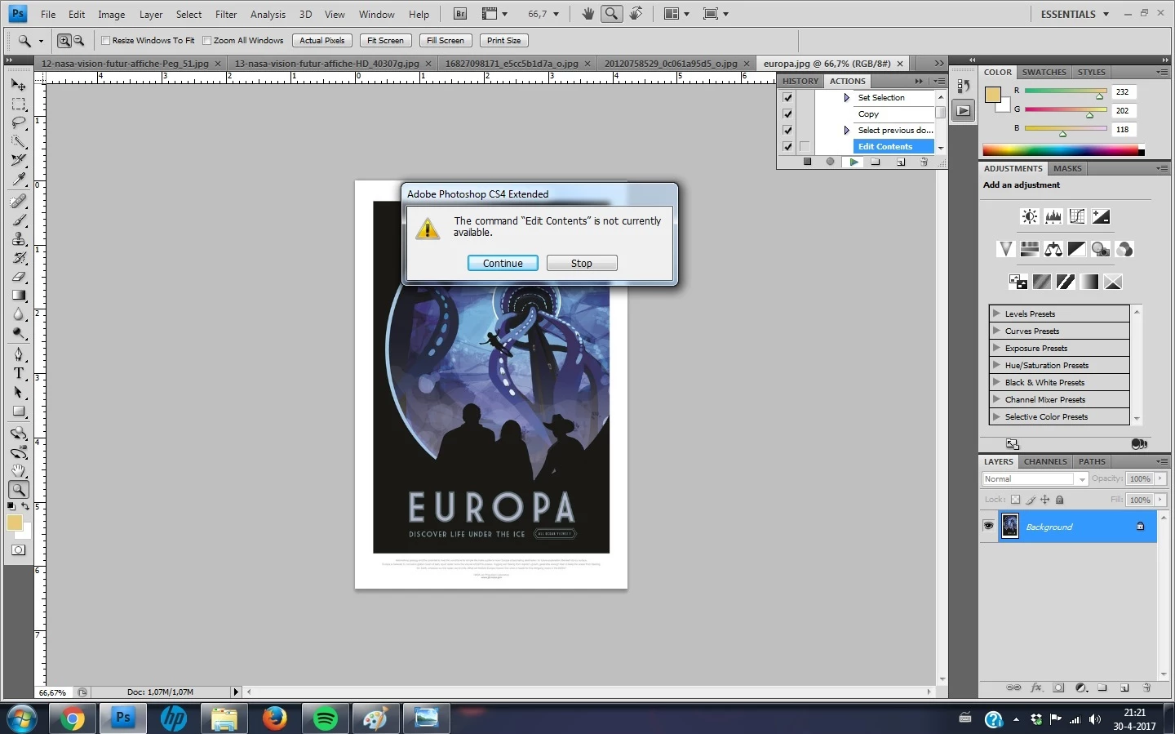Enable Resize Windows To Fit checkbox
Image resolution: width=1175 pixels, height=734 pixels.
[x=105, y=41]
